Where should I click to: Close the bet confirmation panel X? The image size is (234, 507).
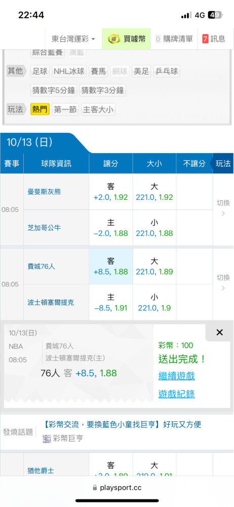[x=219, y=333]
